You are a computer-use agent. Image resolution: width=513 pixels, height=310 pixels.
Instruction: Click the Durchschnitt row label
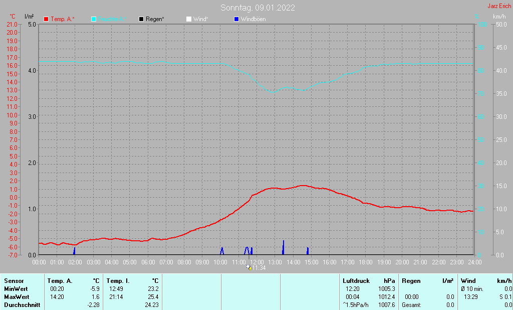pos(22,305)
